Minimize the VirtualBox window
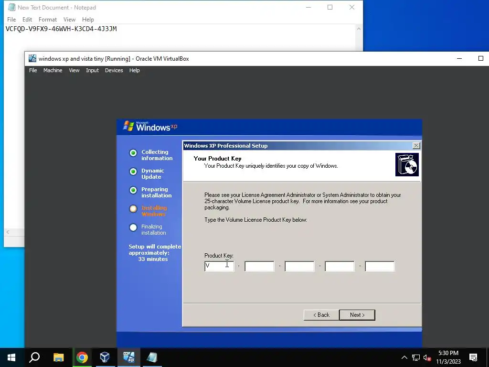This screenshot has width=489, height=367. tap(459, 58)
